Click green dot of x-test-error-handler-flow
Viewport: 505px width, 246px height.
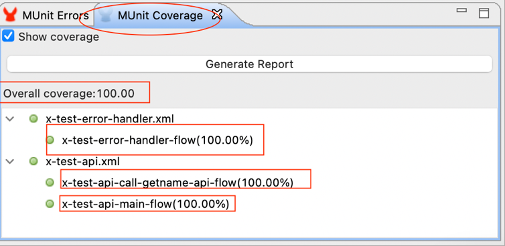50,140
